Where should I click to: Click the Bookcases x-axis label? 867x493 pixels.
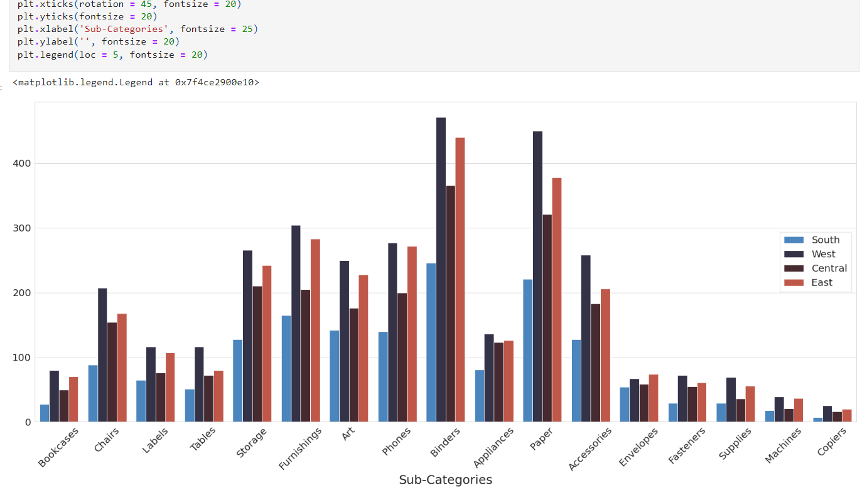point(59,447)
